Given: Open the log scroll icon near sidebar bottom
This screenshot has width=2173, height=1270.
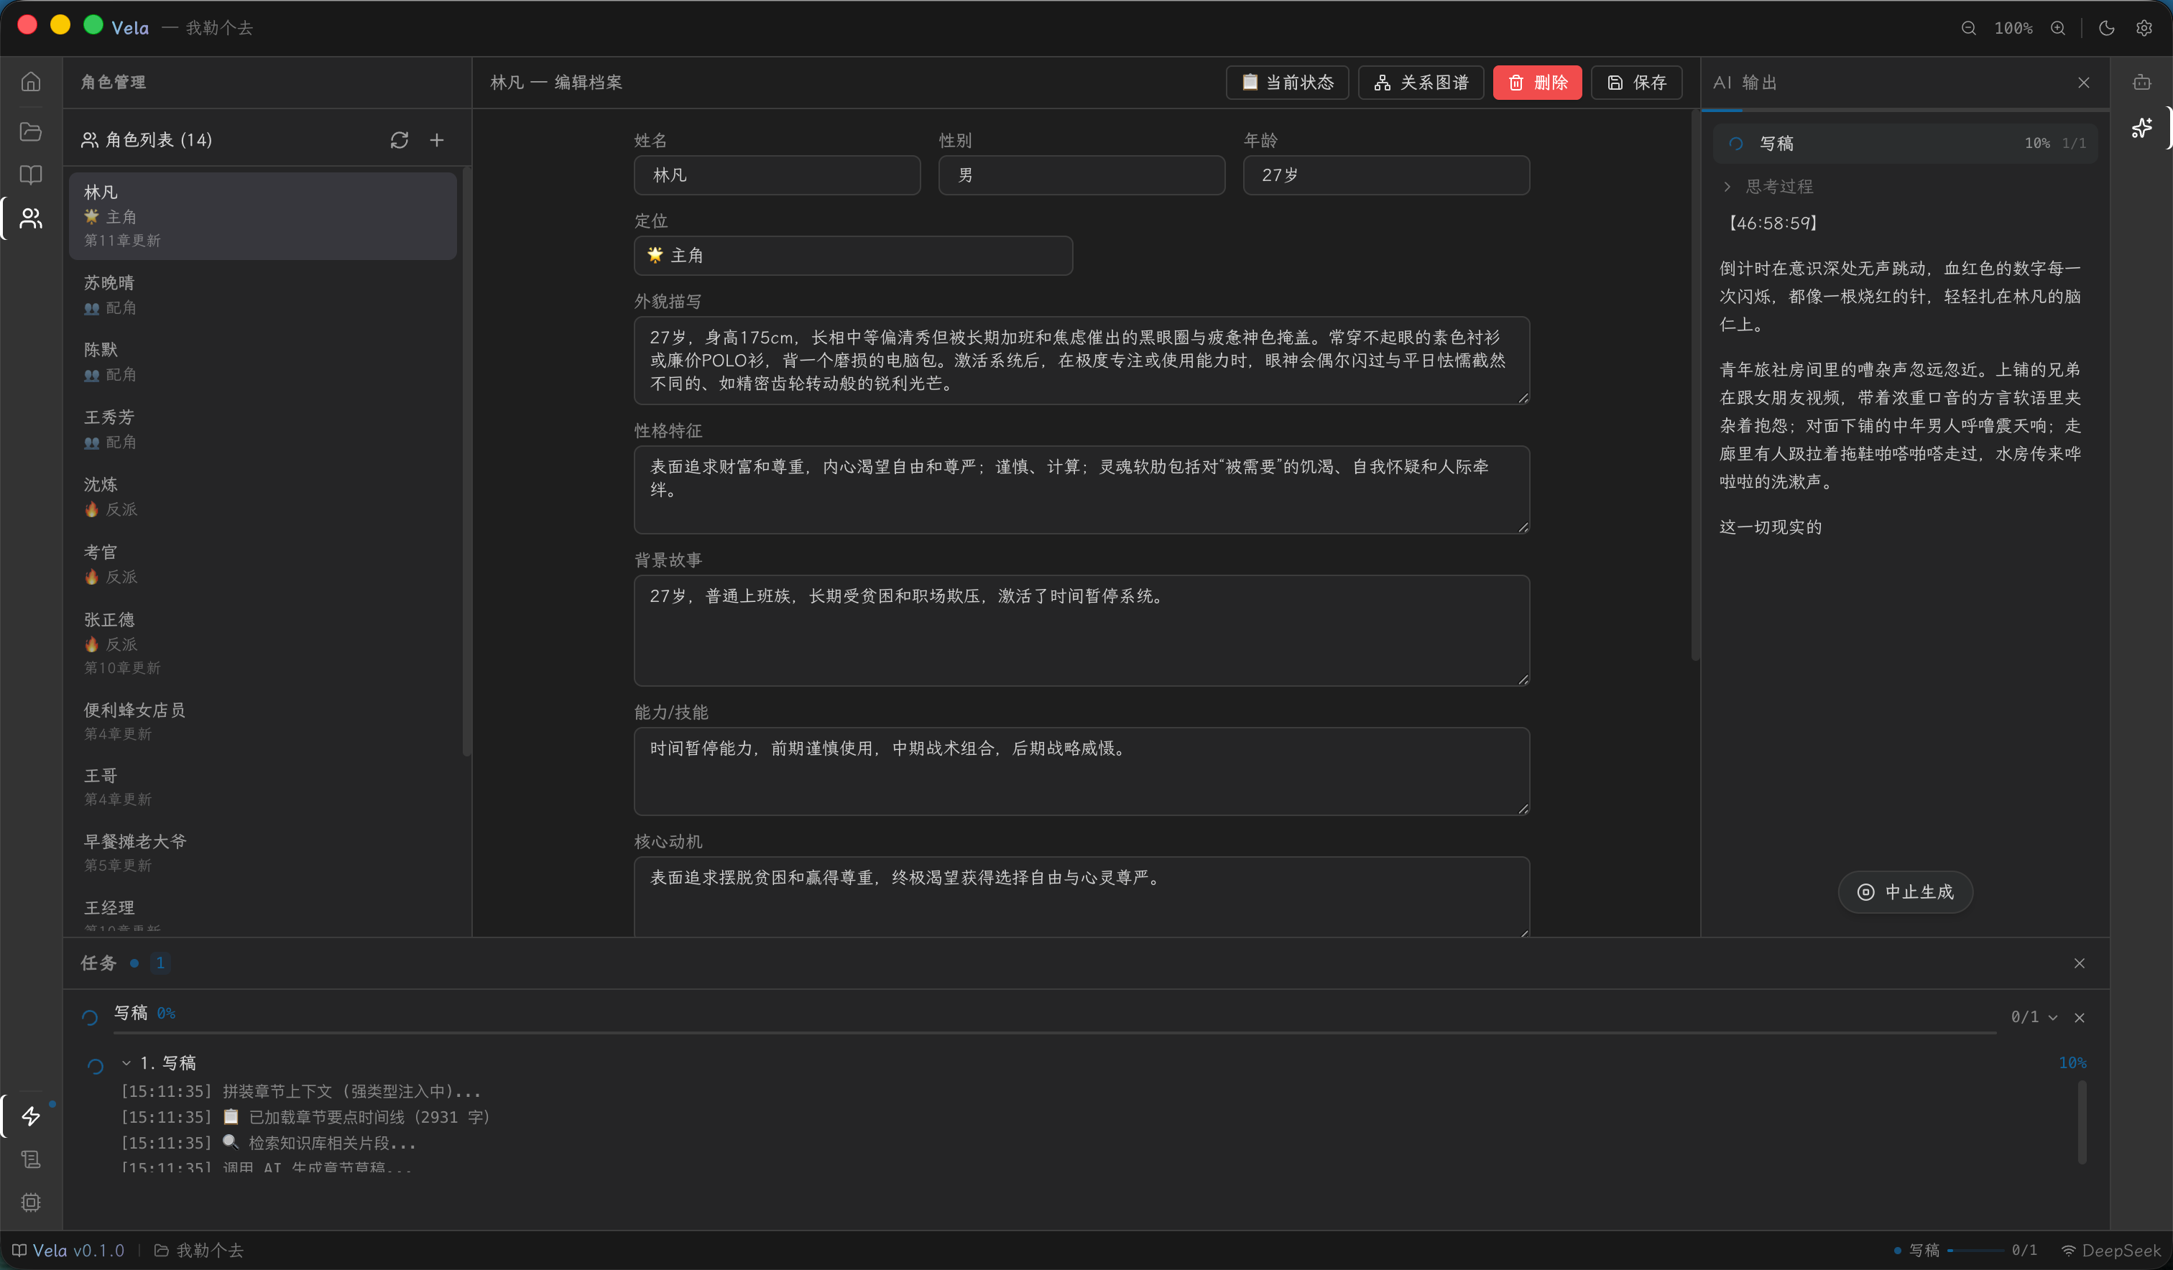Looking at the screenshot, I should [30, 1159].
